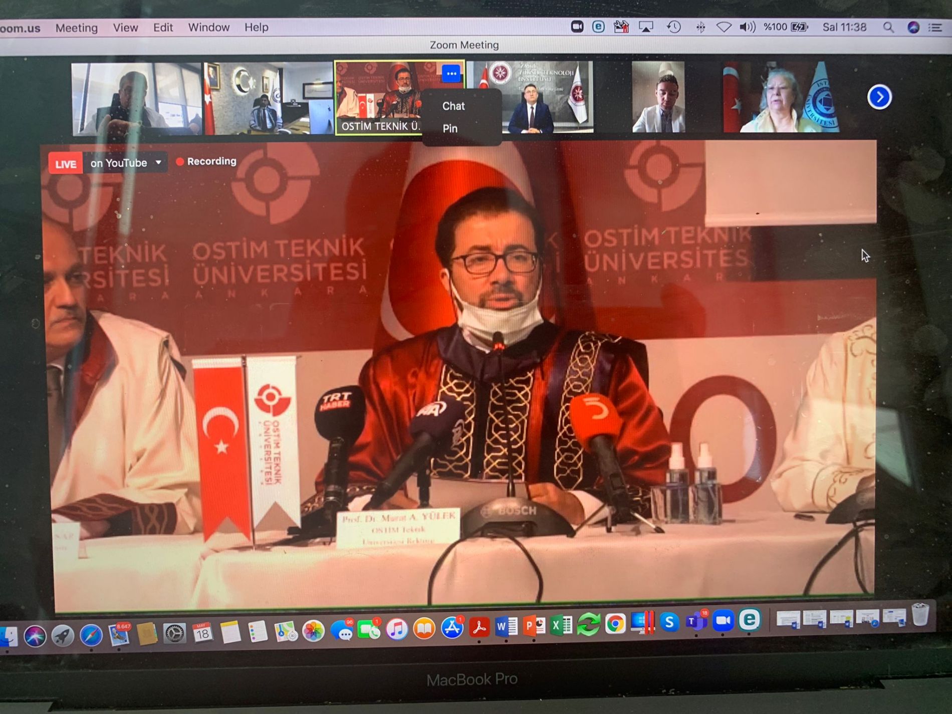Open Spotlight search magnifier
This screenshot has height=714, width=952.
coord(888,28)
